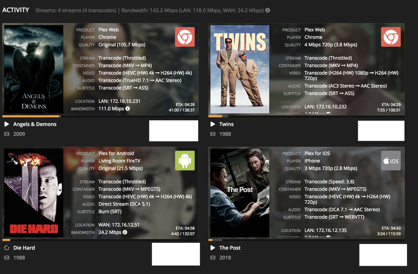Viewport: 418px width, 274px height.
Task: Click audio value Direct Stream (DCA 5.1)
Action: [x=124, y=204]
